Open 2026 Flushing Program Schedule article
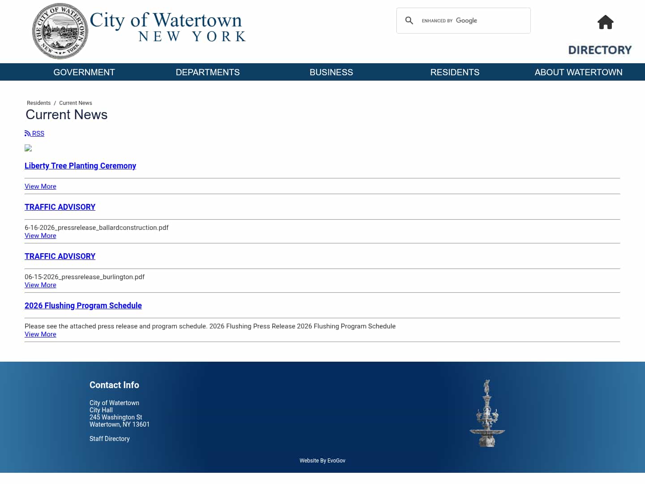The image size is (645, 484). [83, 306]
